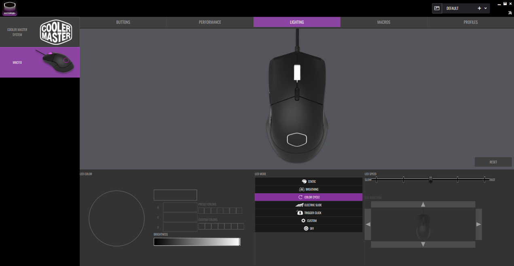The height and width of the screenshot is (266, 514).
Task: Select the Electric Slide lighting icon
Action: point(298,205)
